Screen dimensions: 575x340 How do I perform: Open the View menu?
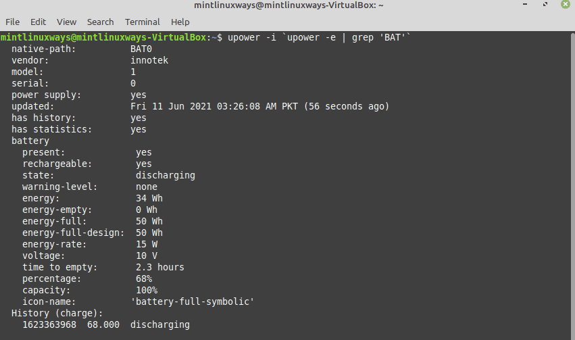(66, 22)
